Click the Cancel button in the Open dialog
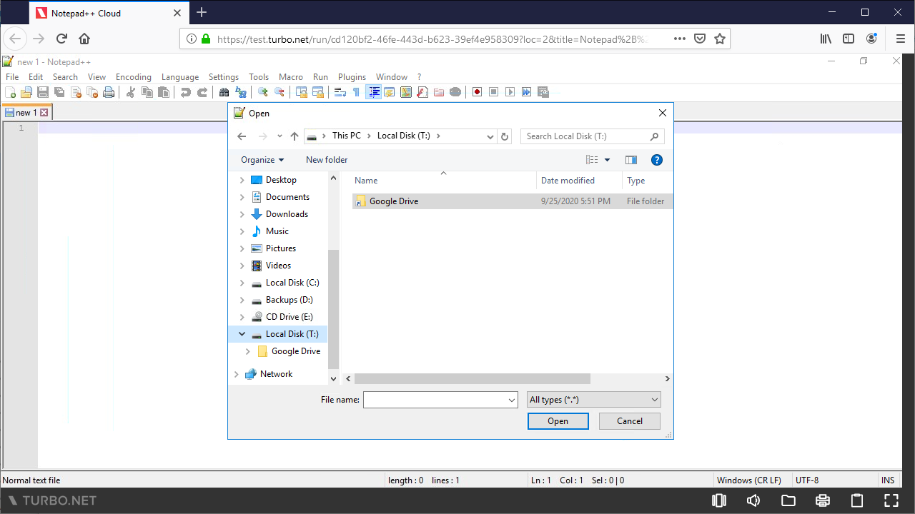Viewport: 915px width, 514px height. [629, 421]
